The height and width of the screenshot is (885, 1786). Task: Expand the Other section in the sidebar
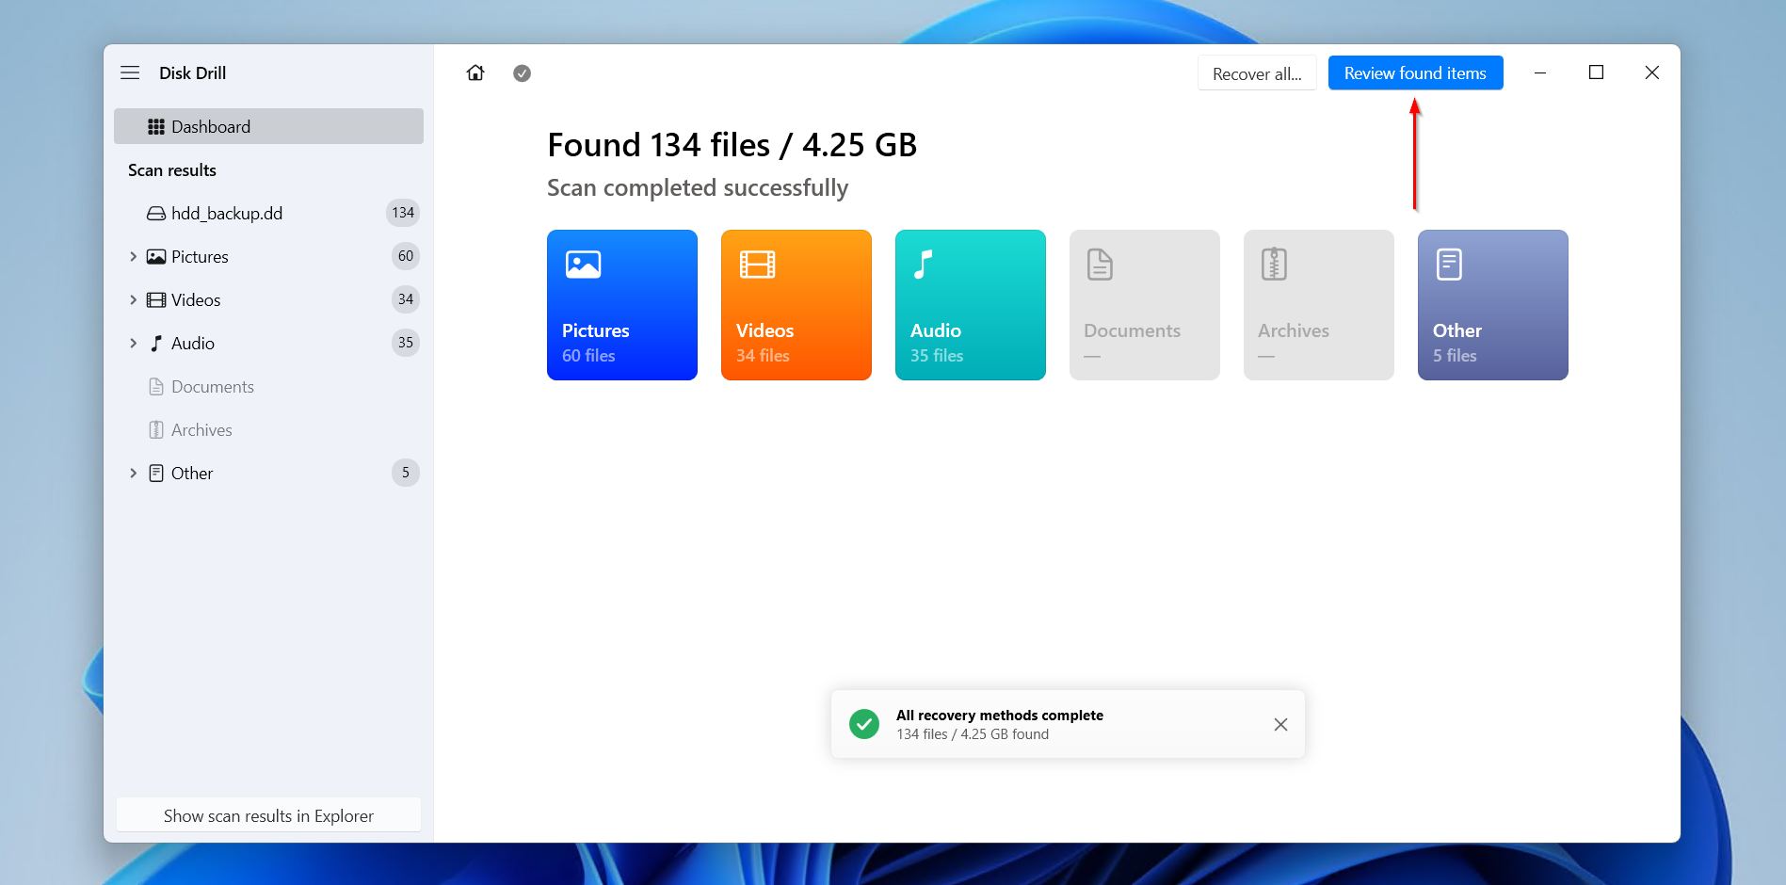[x=133, y=473]
